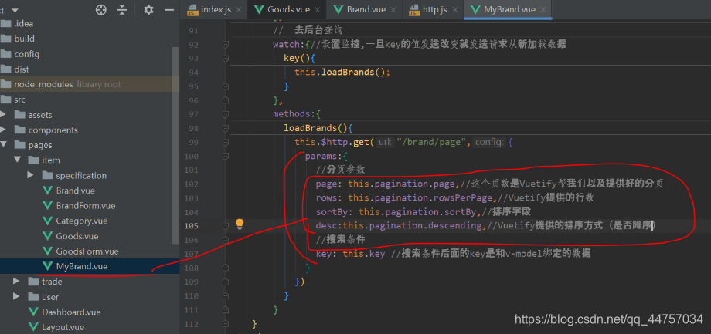Open GoodsForm.vue in project tree
Viewport: 711px width, 334px height.
pos(87,251)
